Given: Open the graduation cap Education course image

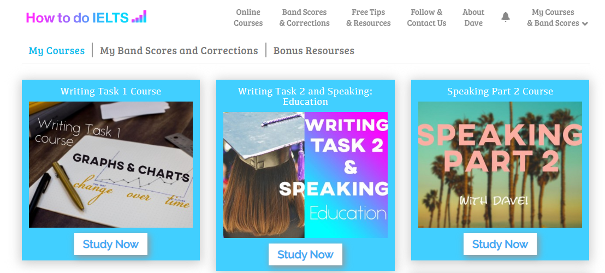Looking at the screenshot, I should 306,175.
